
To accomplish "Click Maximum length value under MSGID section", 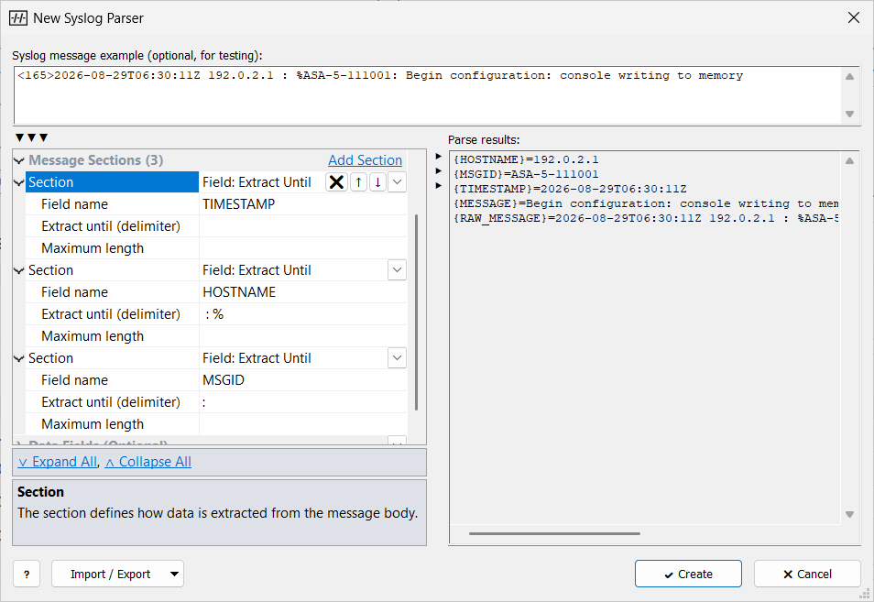I will [302, 424].
